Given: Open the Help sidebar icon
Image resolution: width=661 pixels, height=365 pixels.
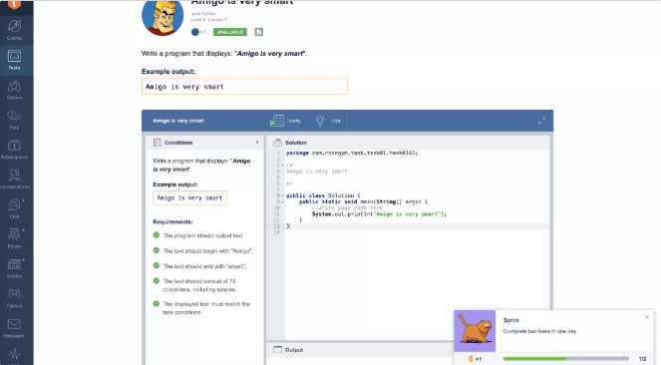Looking at the screenshot, I should coord(14,120).
